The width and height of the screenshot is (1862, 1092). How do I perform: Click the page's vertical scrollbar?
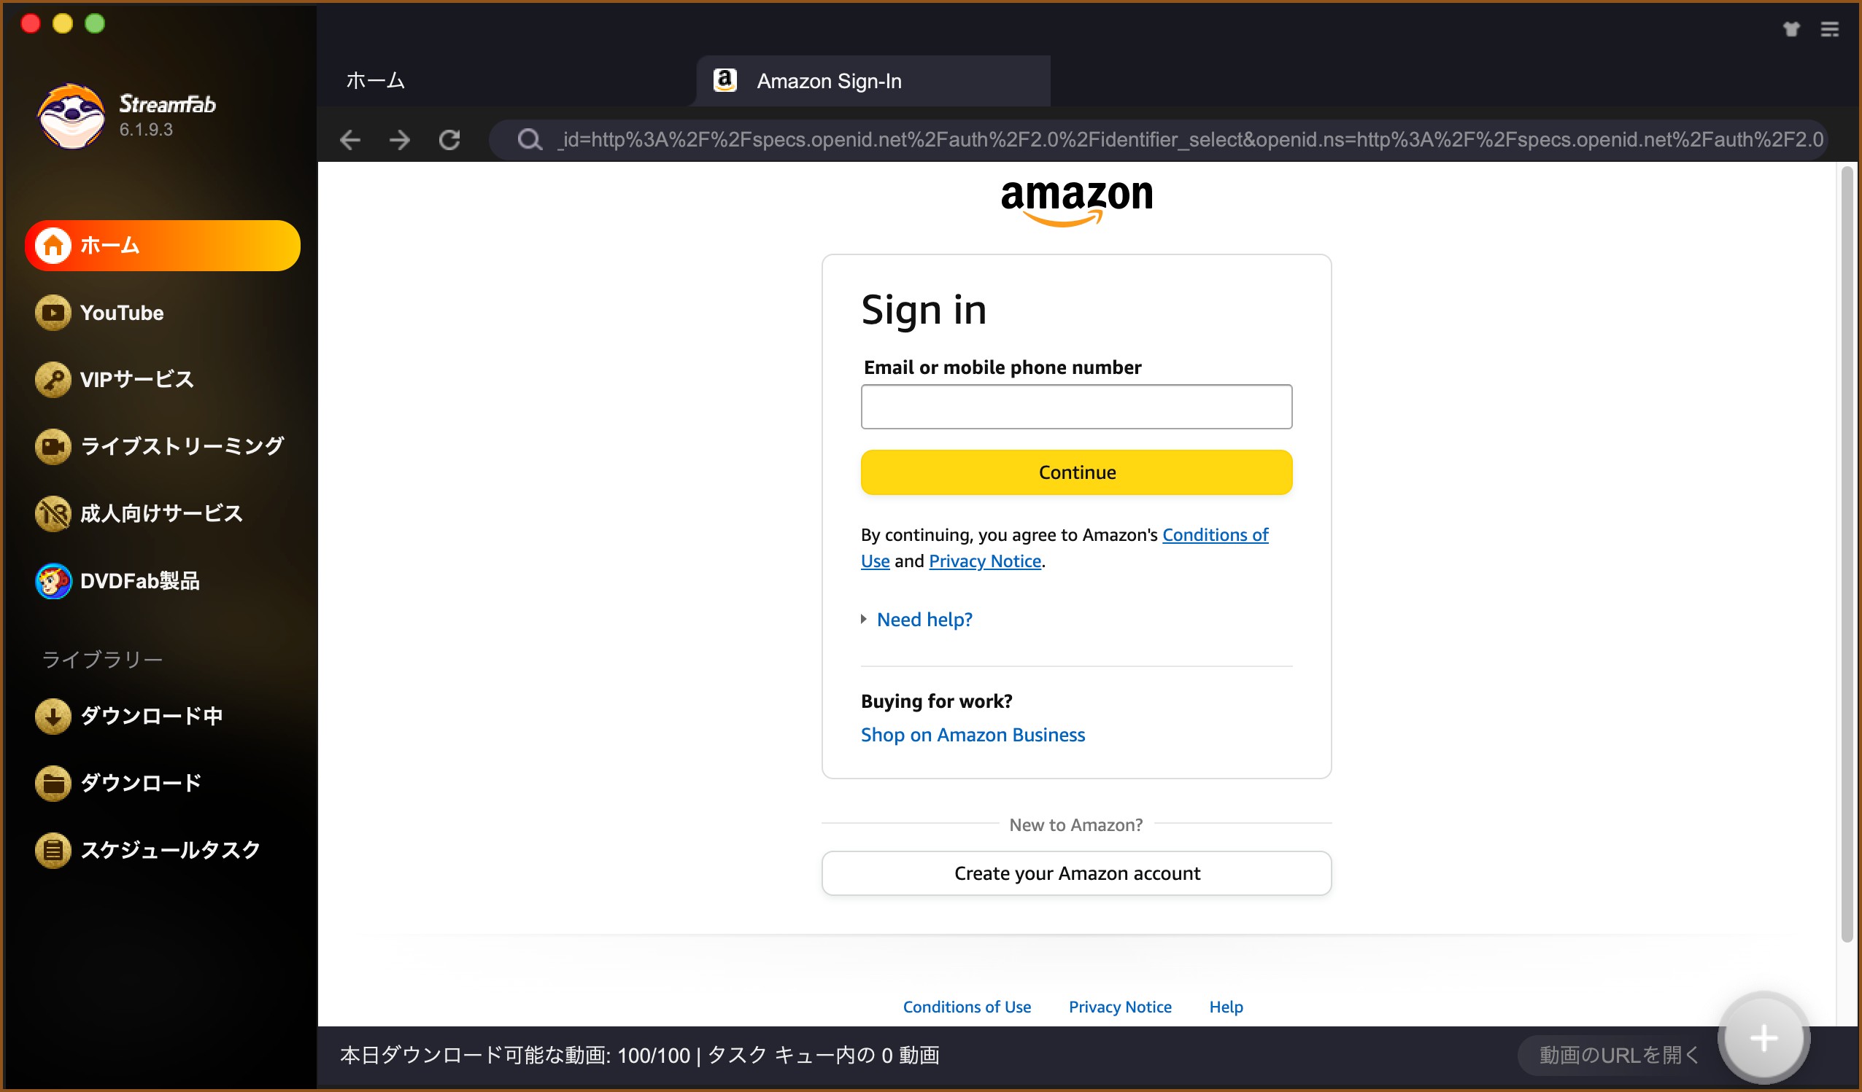tap(1847, 554)
